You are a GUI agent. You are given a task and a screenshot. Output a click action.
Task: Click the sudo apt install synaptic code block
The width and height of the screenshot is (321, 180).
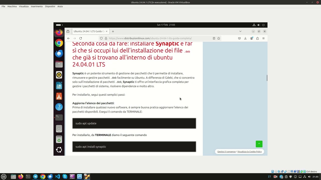click(x=134, y=147)
